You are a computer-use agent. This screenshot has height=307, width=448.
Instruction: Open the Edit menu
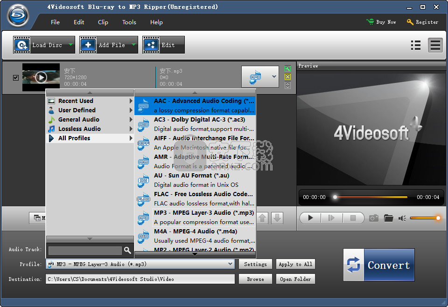79,22
